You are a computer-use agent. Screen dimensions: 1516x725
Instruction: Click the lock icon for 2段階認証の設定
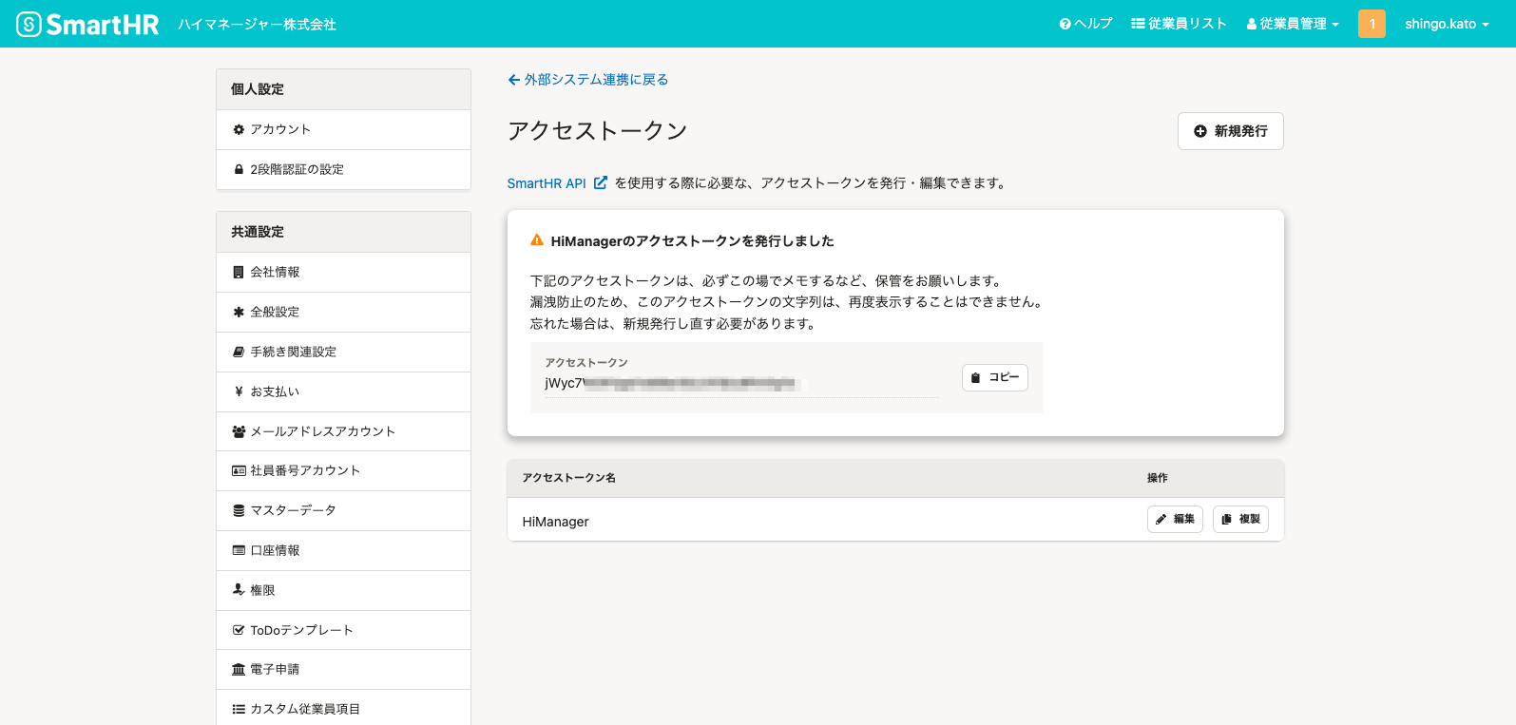[239, 170]
